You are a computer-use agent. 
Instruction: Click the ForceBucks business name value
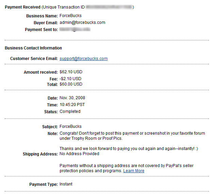coord(71,16)
